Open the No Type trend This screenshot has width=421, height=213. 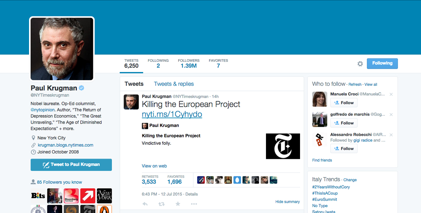click(x=320, y=206)
